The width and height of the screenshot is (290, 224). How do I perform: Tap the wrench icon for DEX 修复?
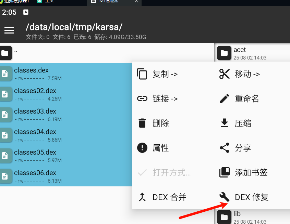pyautogui.click(x=225, y=197)
